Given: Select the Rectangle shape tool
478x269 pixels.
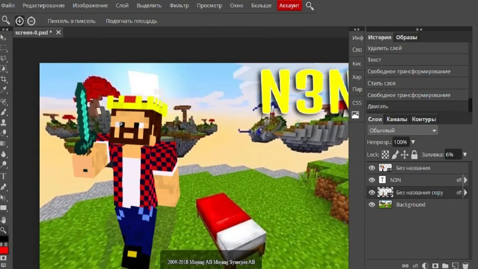Looking at the screenshot, I should click(3, 208).
